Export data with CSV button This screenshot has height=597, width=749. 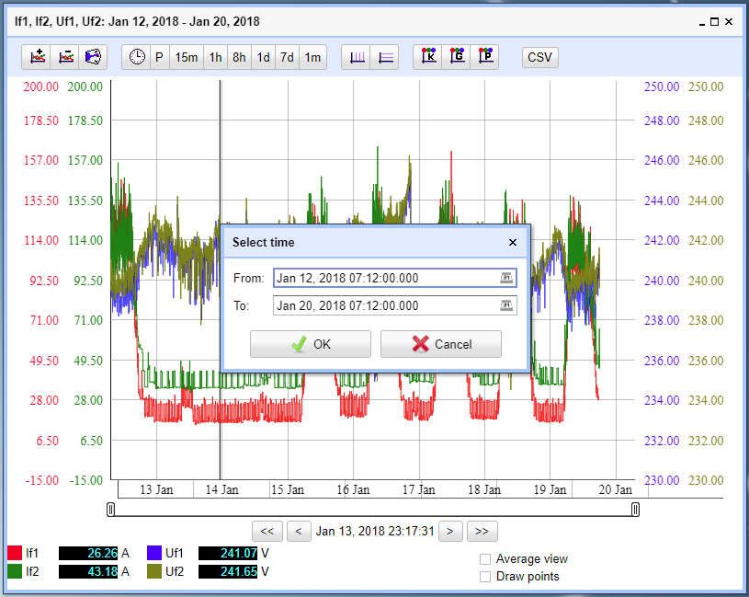(x=539, y=57)
